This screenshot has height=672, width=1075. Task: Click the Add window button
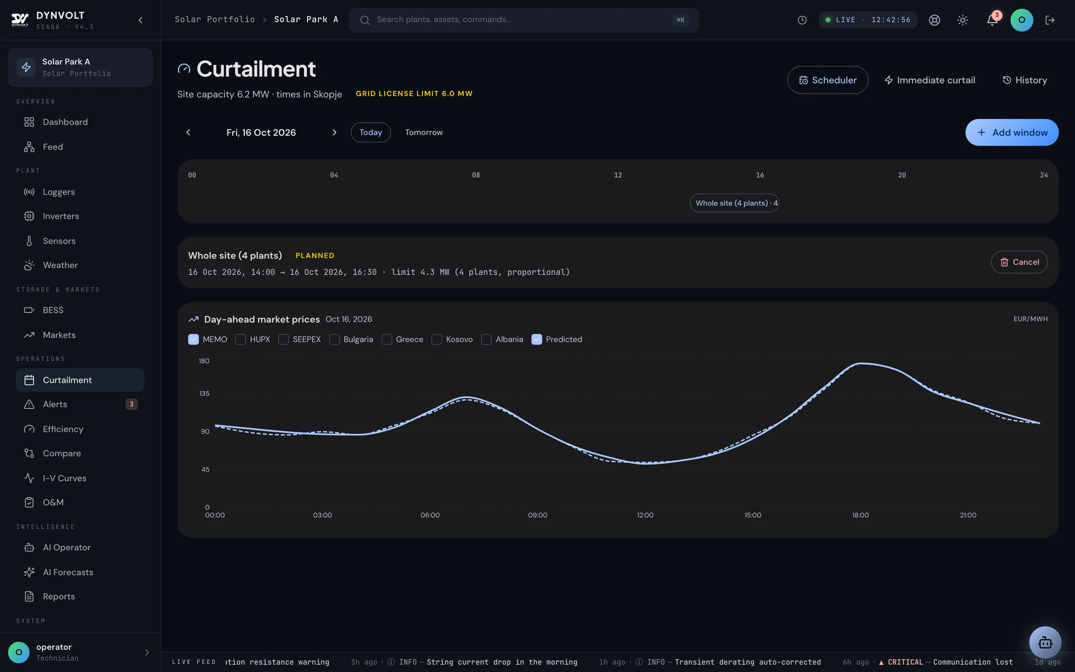click(1012, 132)
